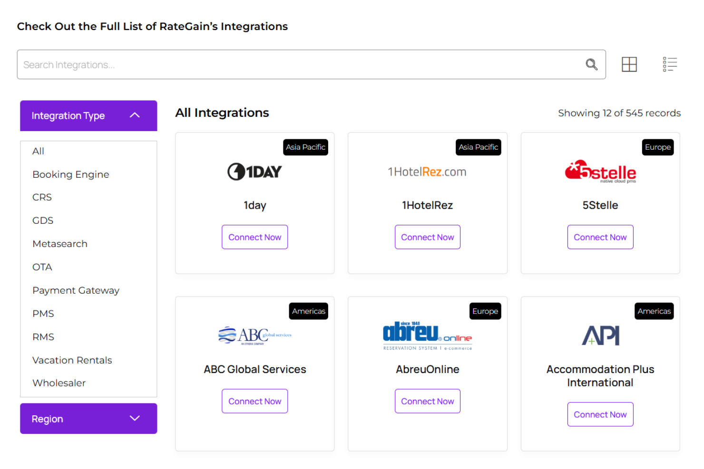Click Connect Now under AbreuOnline
This screenshot has width=704, height=469.
click(427, 401)
